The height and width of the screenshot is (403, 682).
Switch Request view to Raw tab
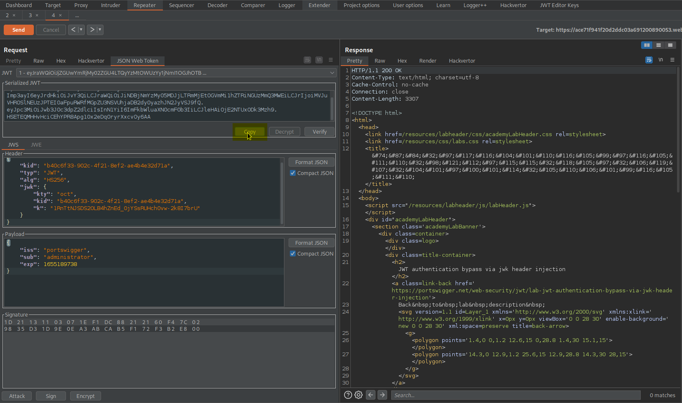38,61
